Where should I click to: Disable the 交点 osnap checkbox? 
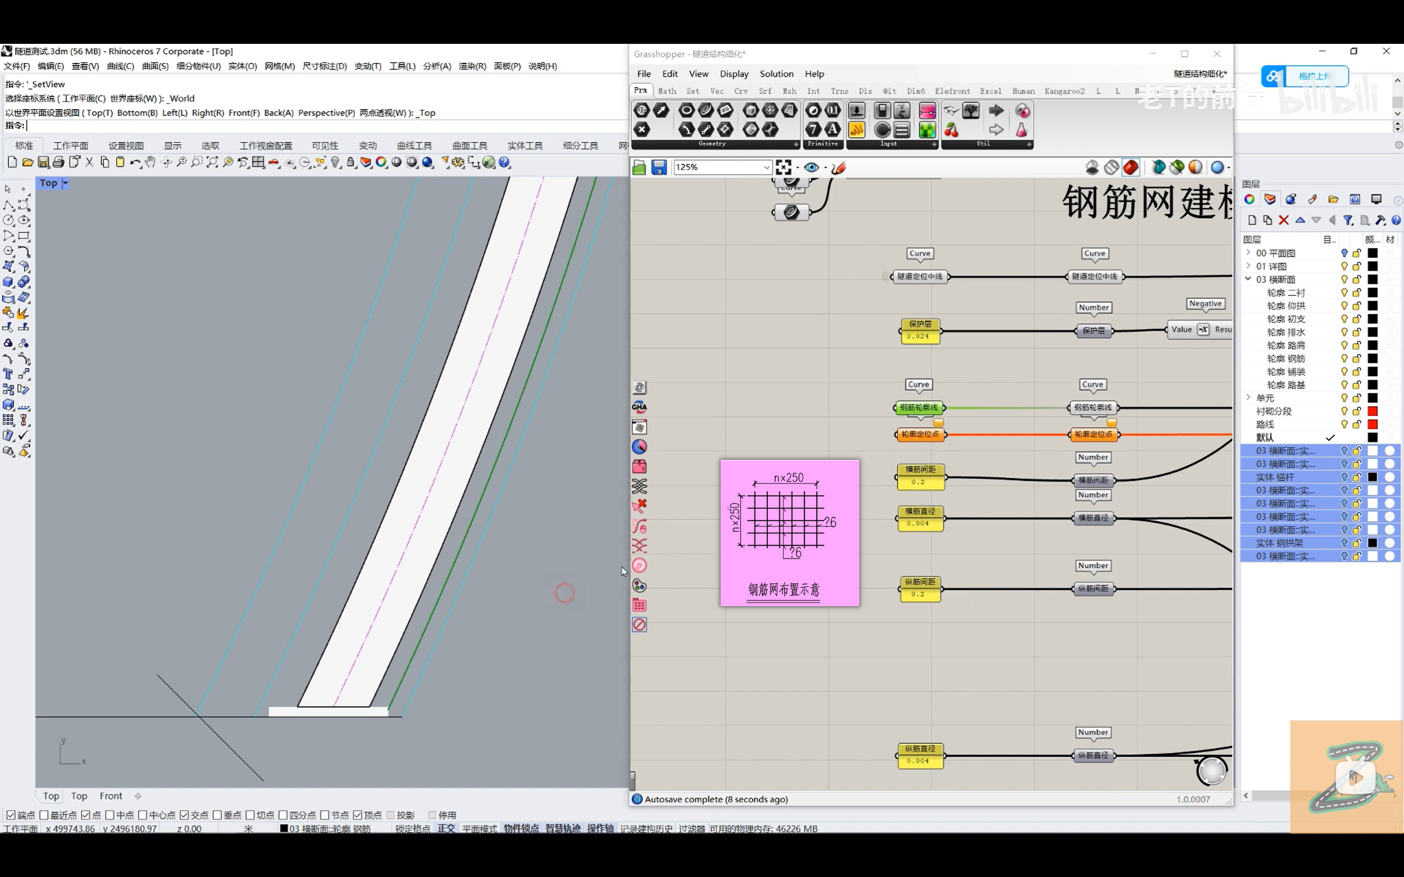click(x=184, y=815)
